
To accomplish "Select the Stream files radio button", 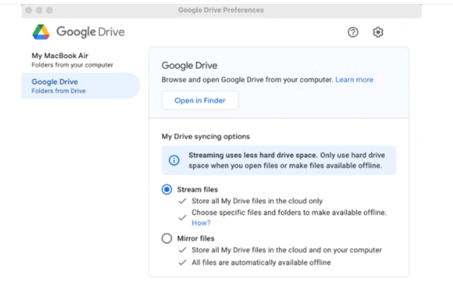I will click(167, 190).
